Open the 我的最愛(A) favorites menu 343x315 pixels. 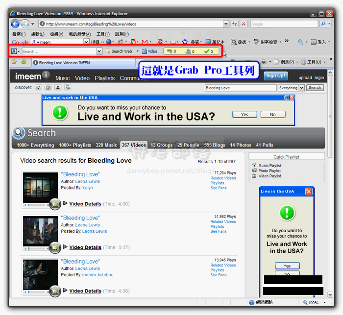click(79, 34)
